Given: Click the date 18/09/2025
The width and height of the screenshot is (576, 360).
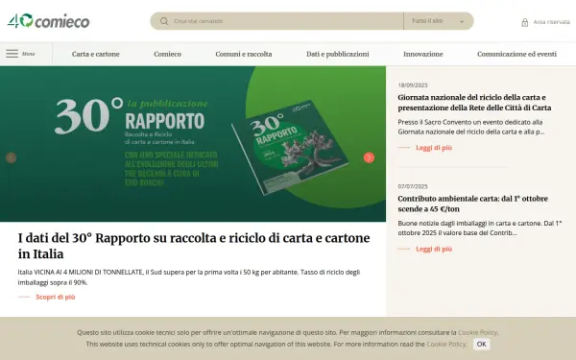Looking at the screenshot, I should 413,85.
